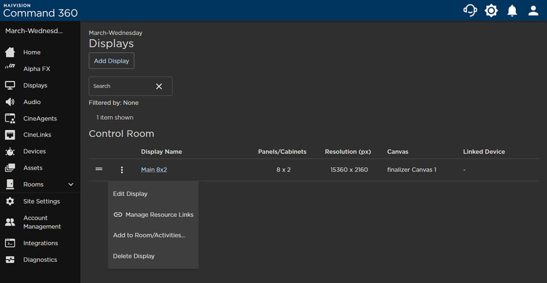This screenshot has height=283, width=547.
Task: Click the 1 item shown text
Action: [115, 117]
